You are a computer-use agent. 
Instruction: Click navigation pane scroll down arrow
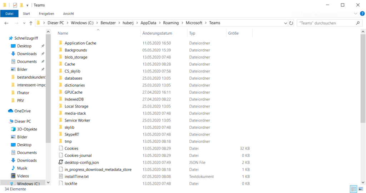pyautogui.click(x=48, y=183)
